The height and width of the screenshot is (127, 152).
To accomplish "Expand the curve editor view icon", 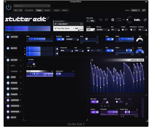I will coord(92,60).
